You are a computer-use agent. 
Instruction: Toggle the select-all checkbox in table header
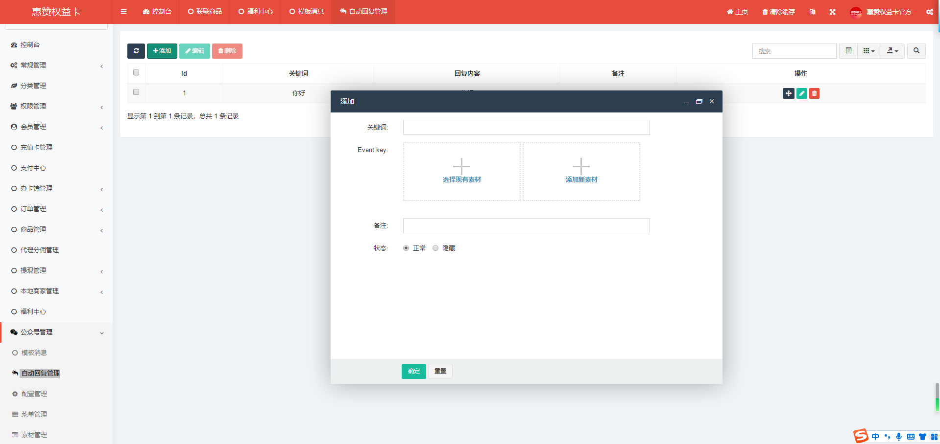pyautogui.click(x=136, y=72)
